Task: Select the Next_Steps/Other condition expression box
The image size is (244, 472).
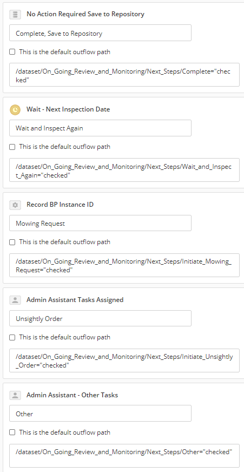Action: coord(124,455)
